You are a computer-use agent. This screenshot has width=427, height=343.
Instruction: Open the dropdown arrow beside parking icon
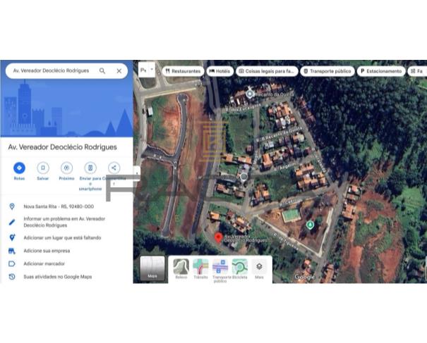(x=152, y=70)
